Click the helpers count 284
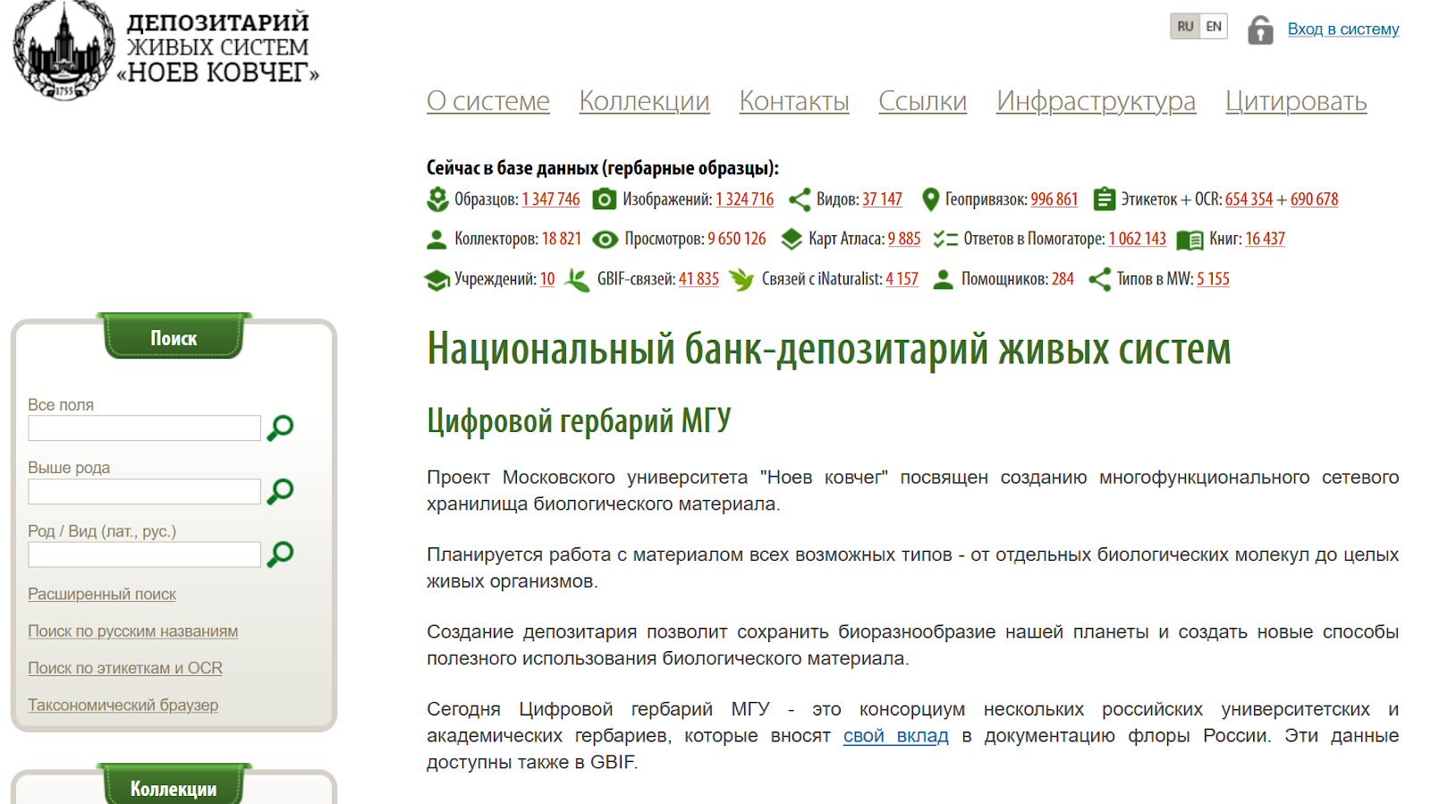Screen dimensions: 1431x804 tap(1063, 279)
